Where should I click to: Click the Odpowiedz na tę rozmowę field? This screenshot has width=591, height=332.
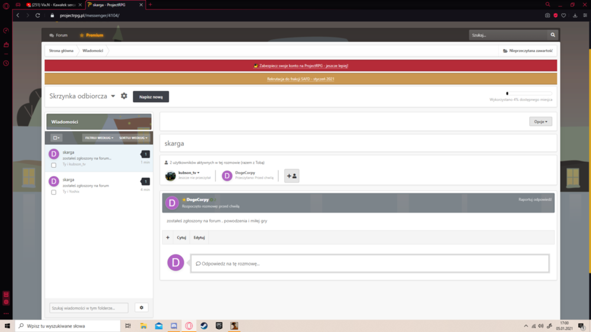[x=370, y=263]
